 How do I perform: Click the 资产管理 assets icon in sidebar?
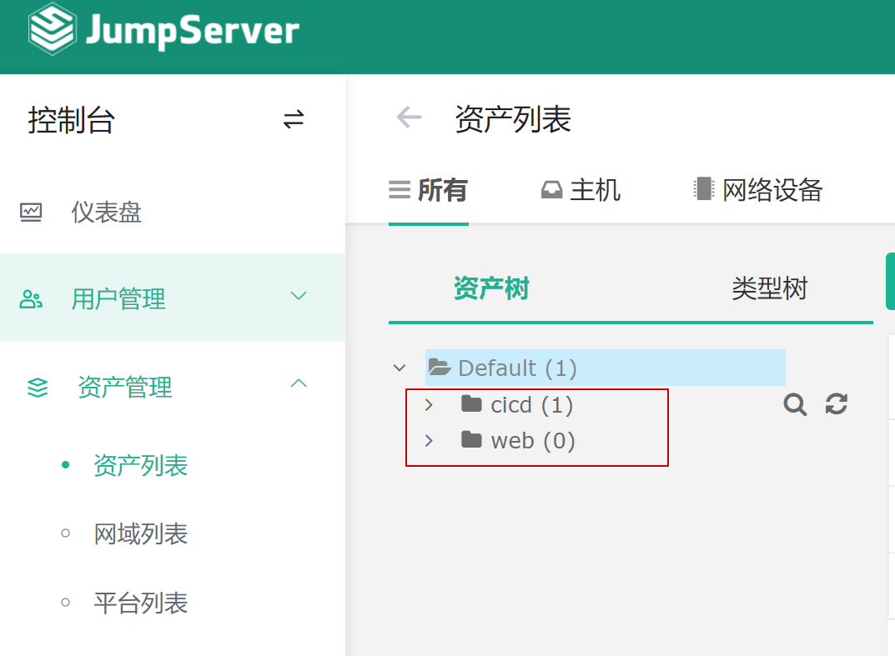[35, 386]
